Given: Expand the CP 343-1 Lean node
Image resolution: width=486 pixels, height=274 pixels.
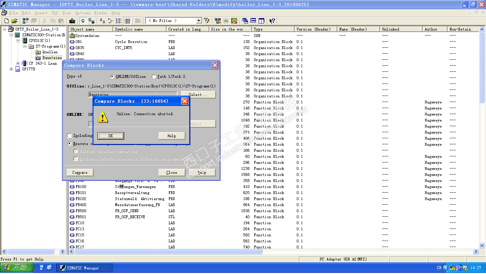Looking at the screenshot, I should coord(18,63).
